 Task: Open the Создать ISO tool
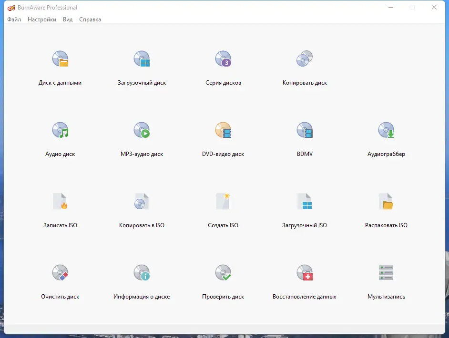click(223, 209)
